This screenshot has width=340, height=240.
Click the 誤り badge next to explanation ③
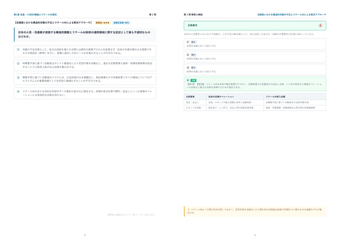[194, 68]
